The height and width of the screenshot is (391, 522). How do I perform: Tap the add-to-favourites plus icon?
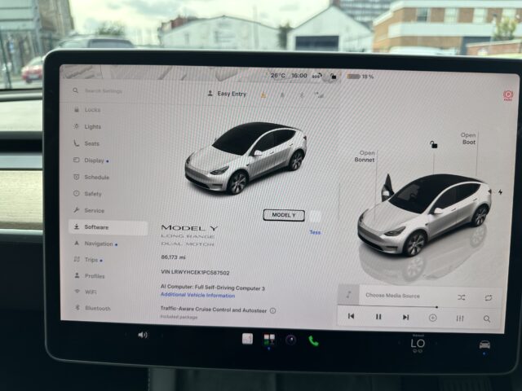(x=432, y=318)
